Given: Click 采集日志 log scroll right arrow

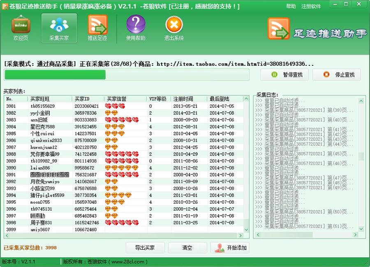Looking at the screenshot, I should tap(355, 234).
